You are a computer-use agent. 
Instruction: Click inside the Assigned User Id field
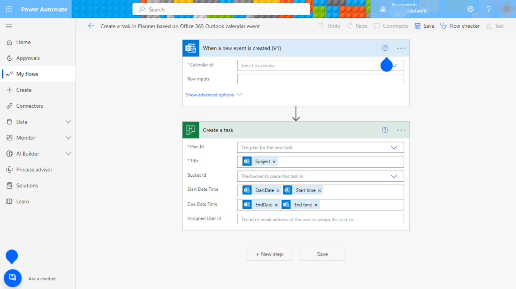click(320, 219)
